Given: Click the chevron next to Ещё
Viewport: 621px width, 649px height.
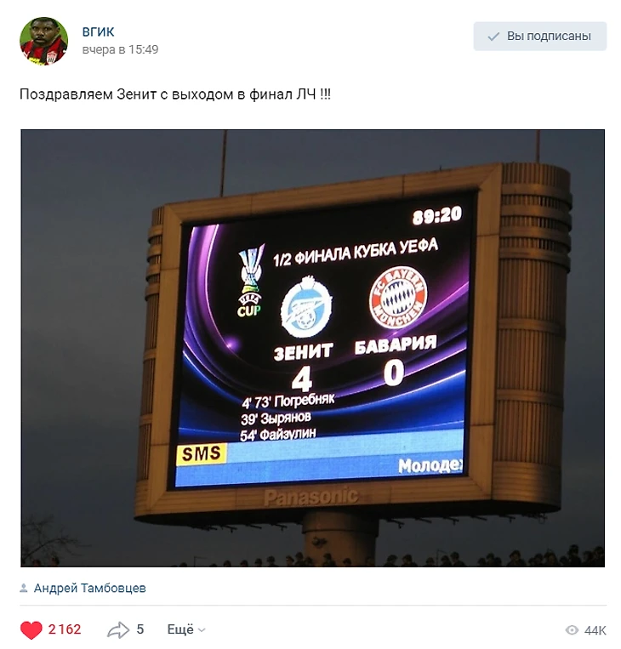Looking at the screenshot, I should tap(202, 630).
